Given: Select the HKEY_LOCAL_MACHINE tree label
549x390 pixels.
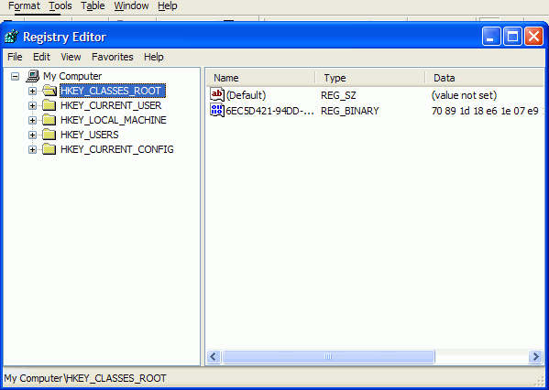Looking at the screenshot, I should point(114,120).
